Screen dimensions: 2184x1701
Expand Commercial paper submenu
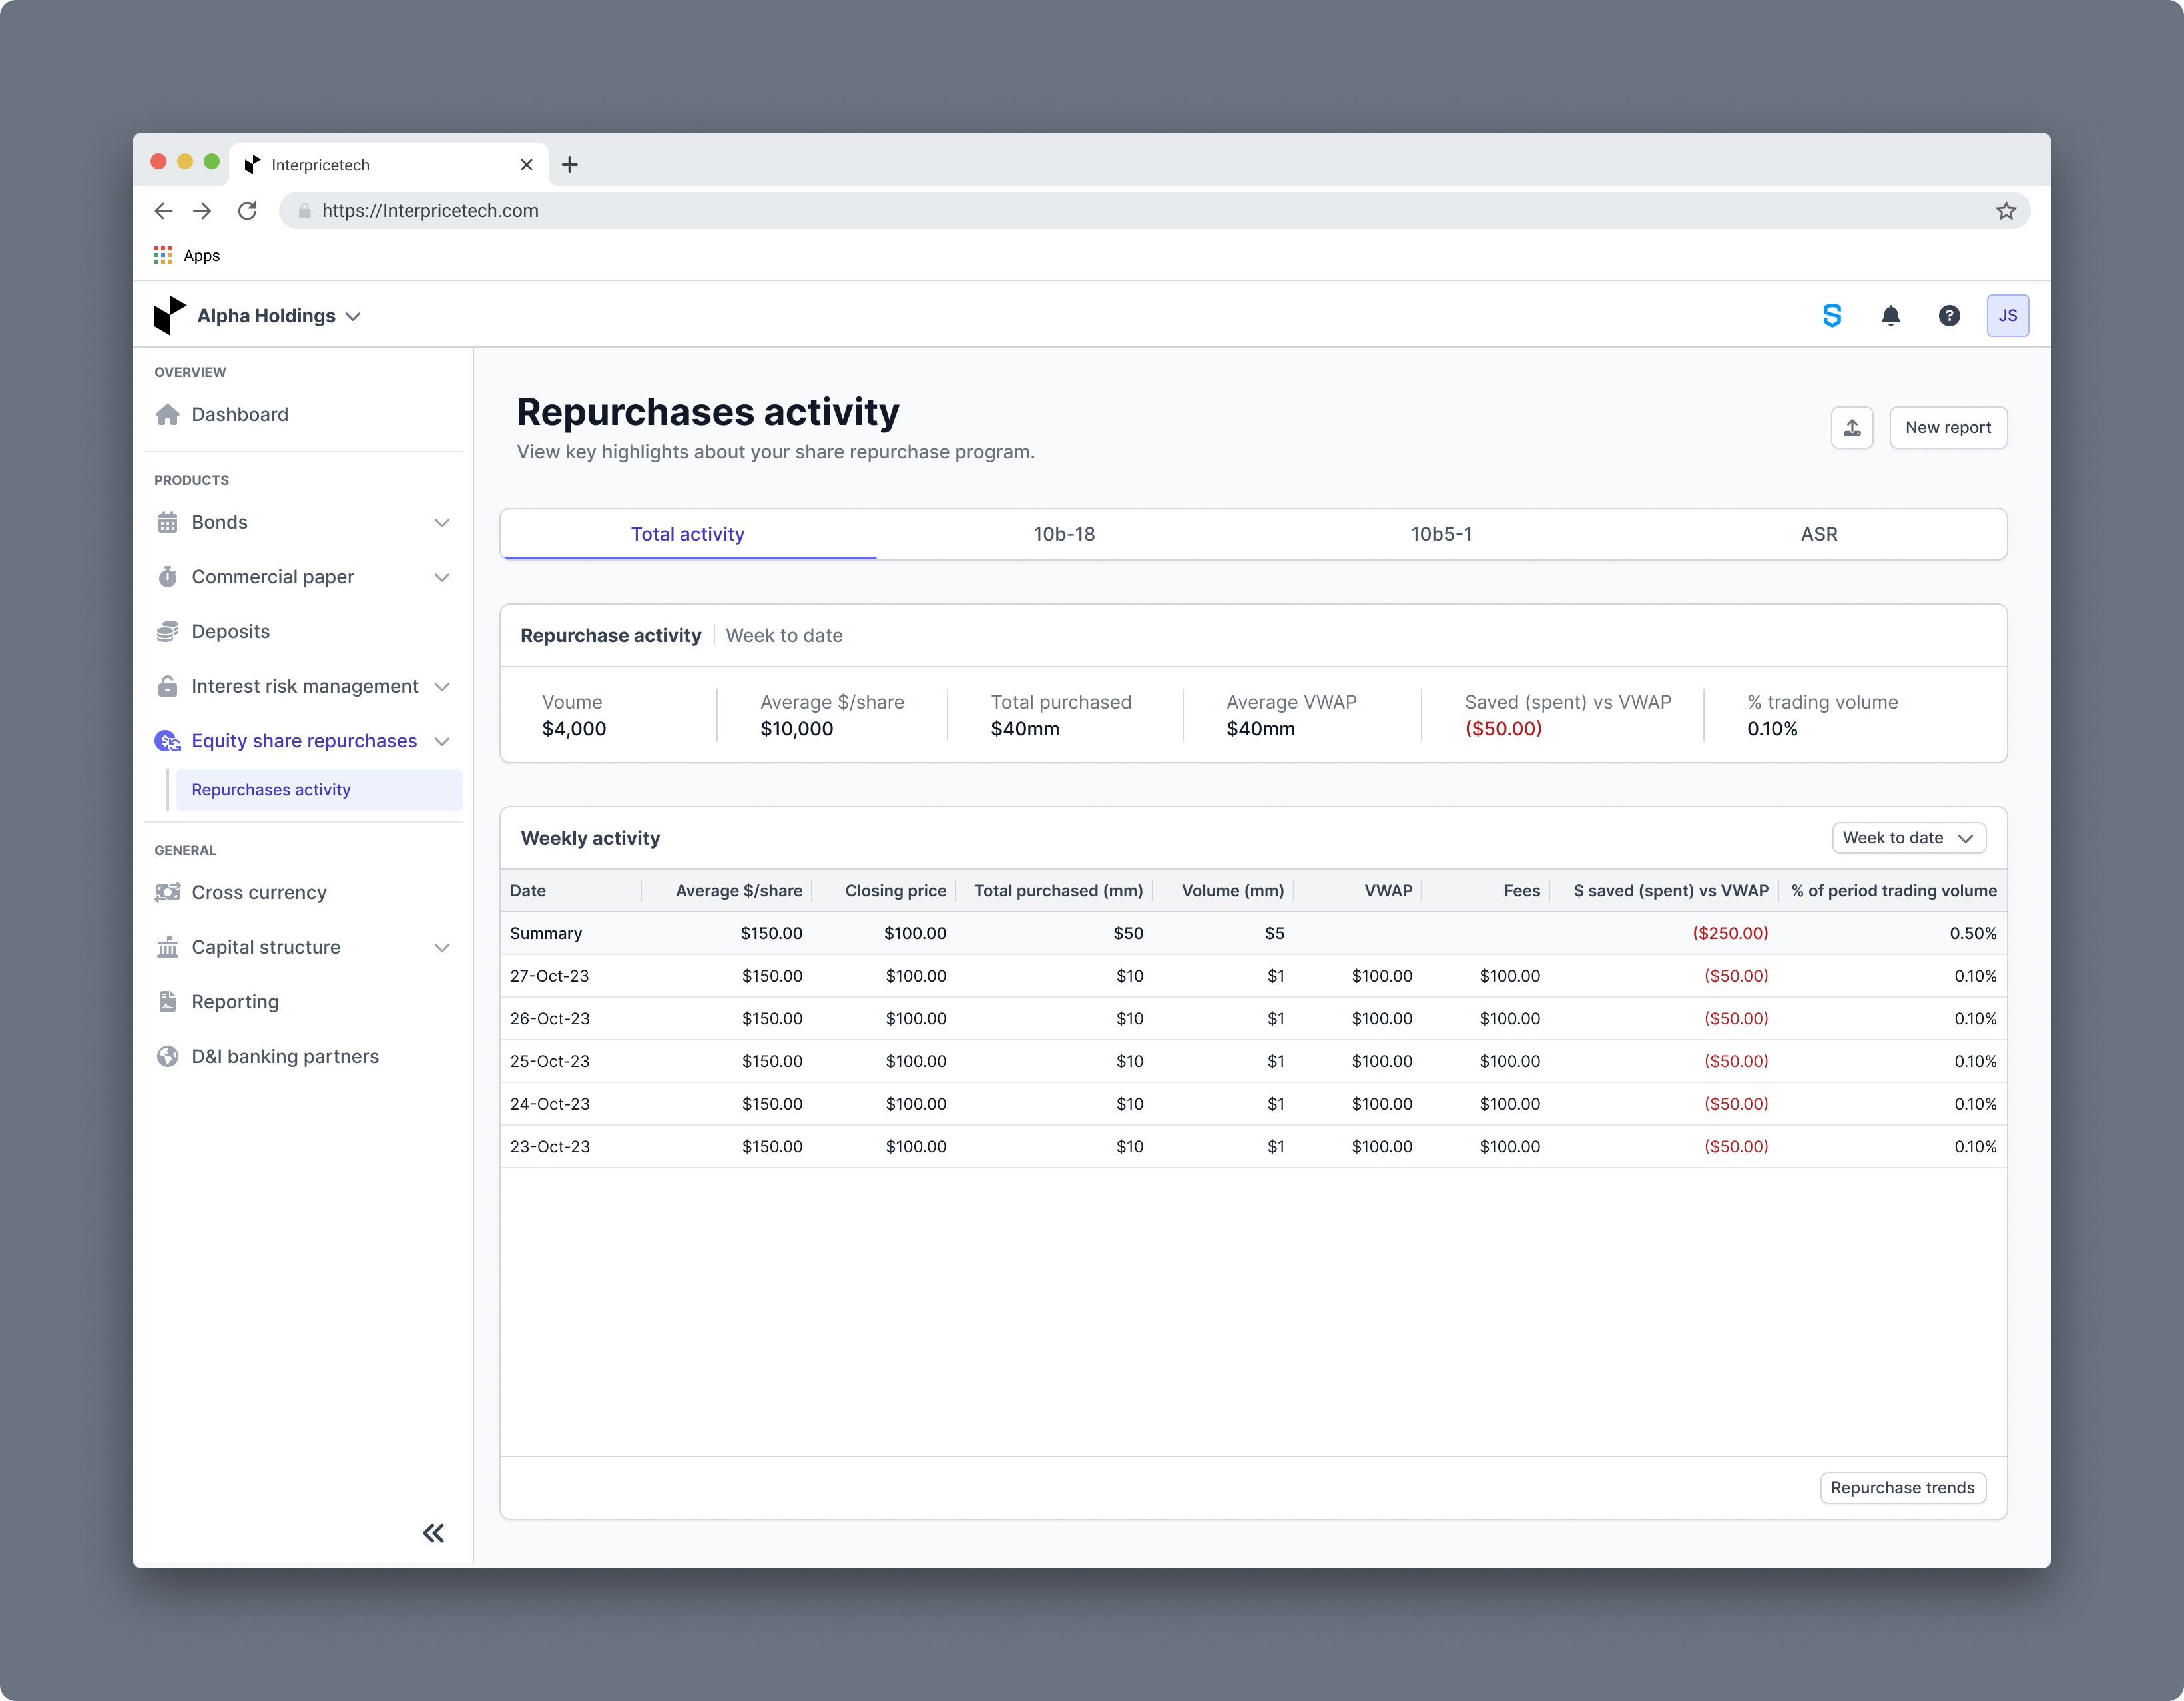(x=442, y=578)
